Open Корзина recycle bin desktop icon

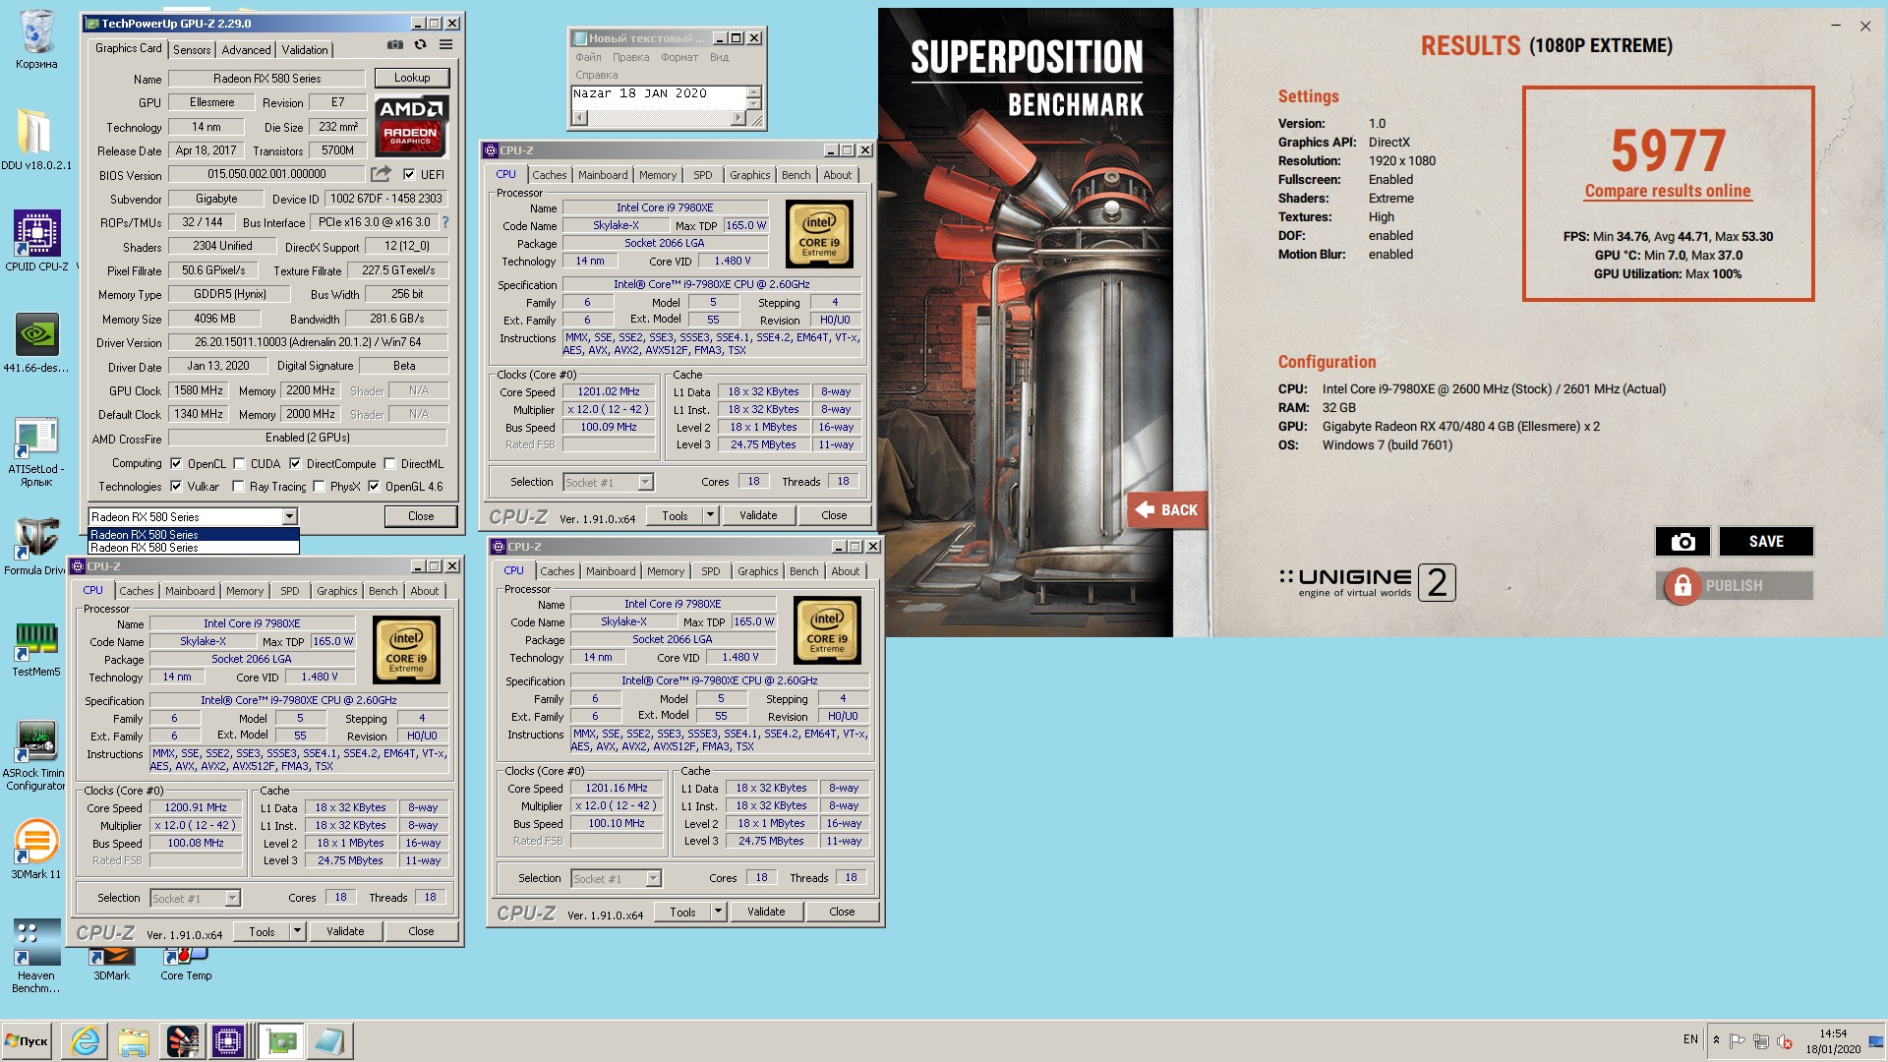point(36,40)
